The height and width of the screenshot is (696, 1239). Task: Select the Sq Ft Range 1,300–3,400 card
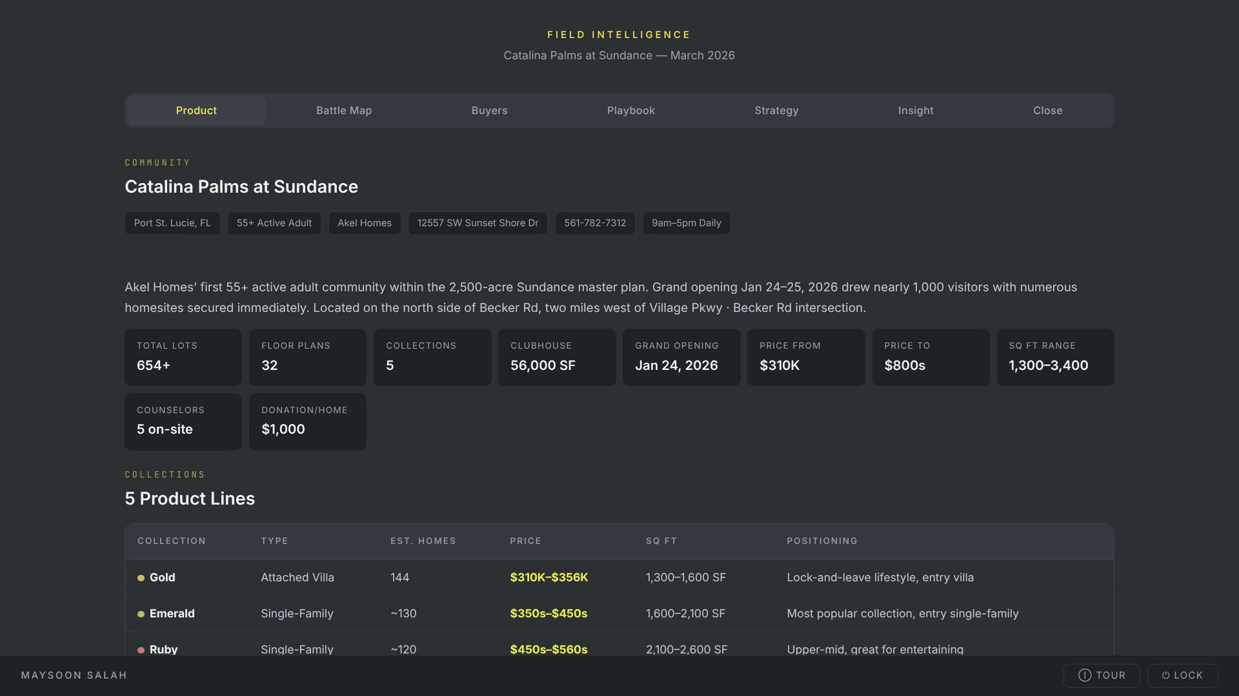click(x=1056, y=357)
